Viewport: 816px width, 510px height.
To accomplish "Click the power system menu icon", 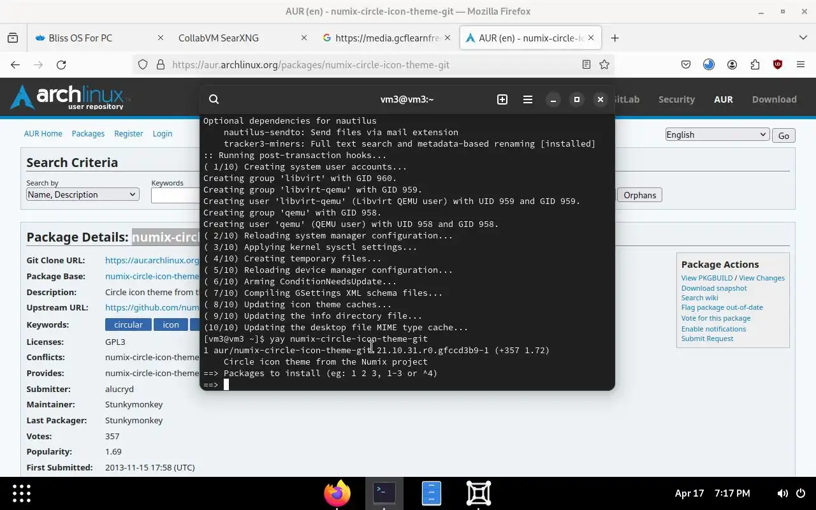I will click(801, 493).
